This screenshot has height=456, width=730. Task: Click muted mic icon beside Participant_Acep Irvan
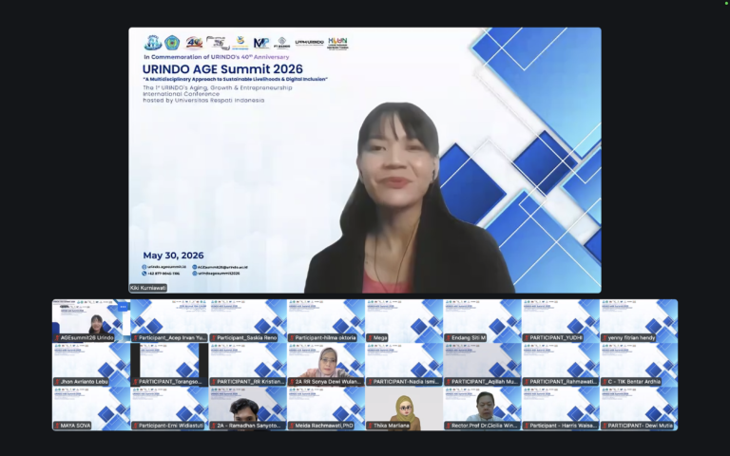[x=136, y=338]
